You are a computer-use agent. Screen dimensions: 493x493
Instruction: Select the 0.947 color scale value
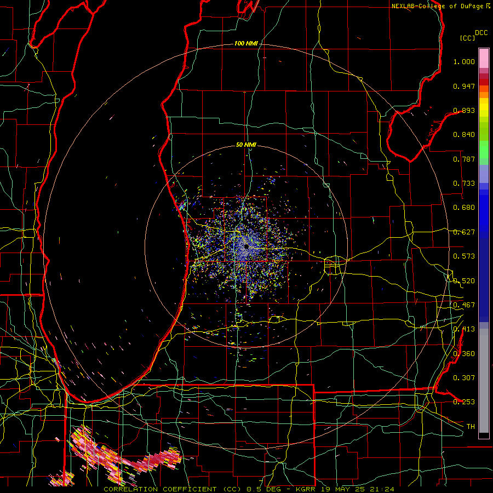(x=464, y=86)
